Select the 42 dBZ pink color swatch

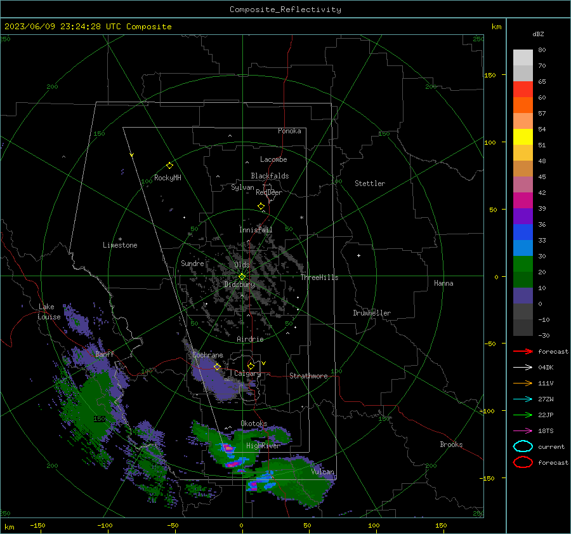pyautogui.click(x=523, y=184)
